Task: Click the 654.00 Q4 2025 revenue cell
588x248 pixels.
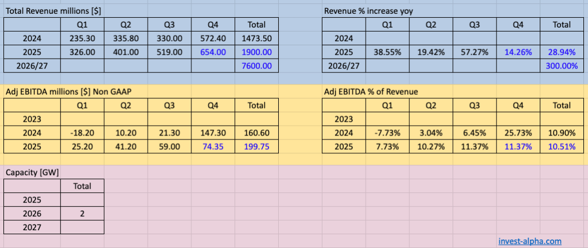Action: (x=214, y=52)
